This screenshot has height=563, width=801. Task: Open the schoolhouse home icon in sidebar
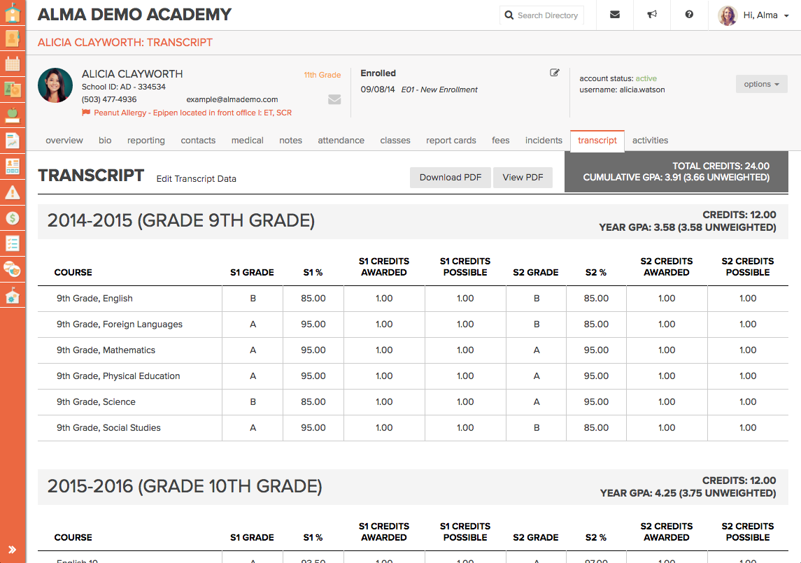point(13,13)
